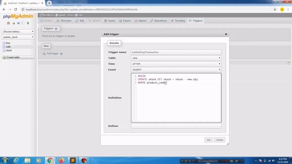Click the Create table plus icon
The image size is (292, 164).
(x=4, y=57)
